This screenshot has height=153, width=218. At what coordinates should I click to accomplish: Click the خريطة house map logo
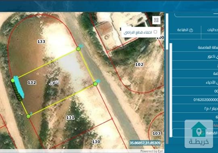coord(199,134)
